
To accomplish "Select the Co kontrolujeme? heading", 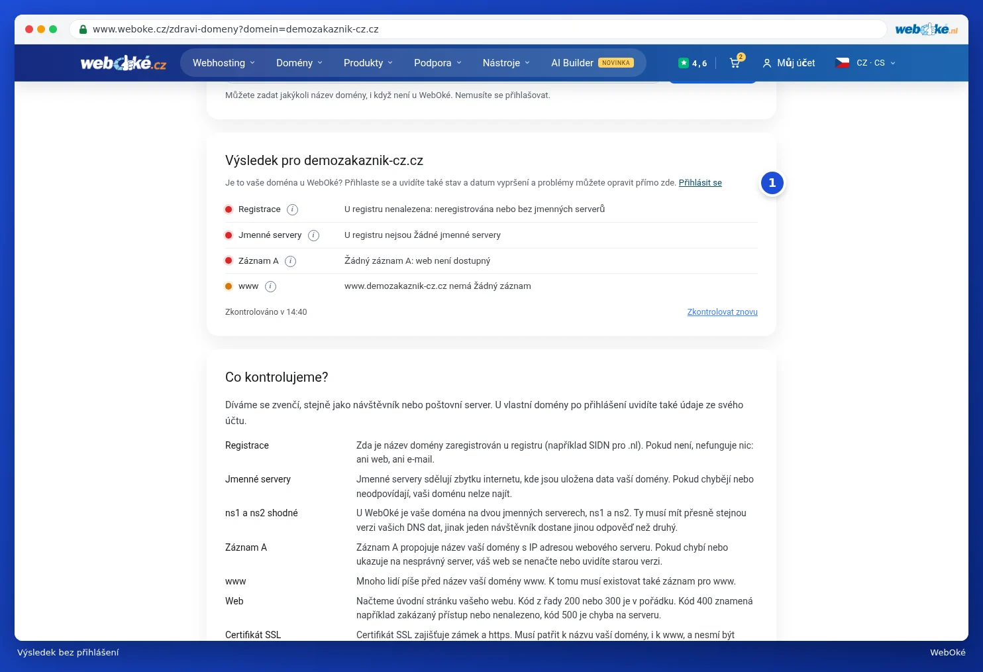I will point(277,377).
